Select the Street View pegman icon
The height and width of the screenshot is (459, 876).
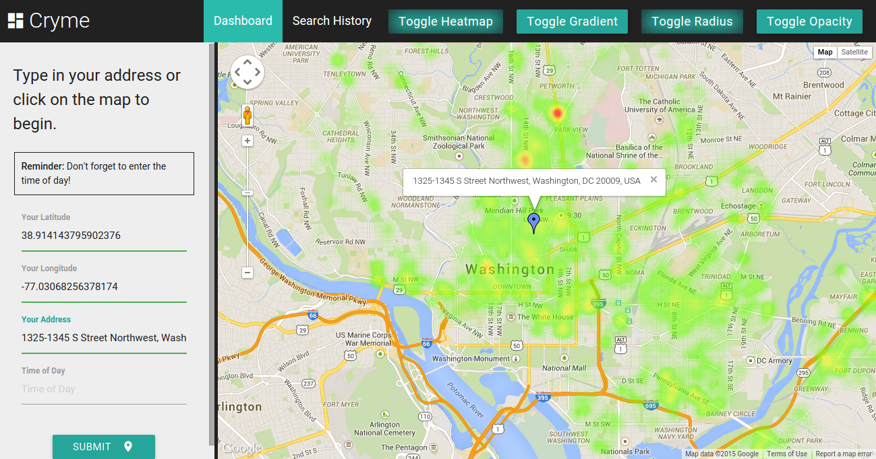click(x=247, y=116)
